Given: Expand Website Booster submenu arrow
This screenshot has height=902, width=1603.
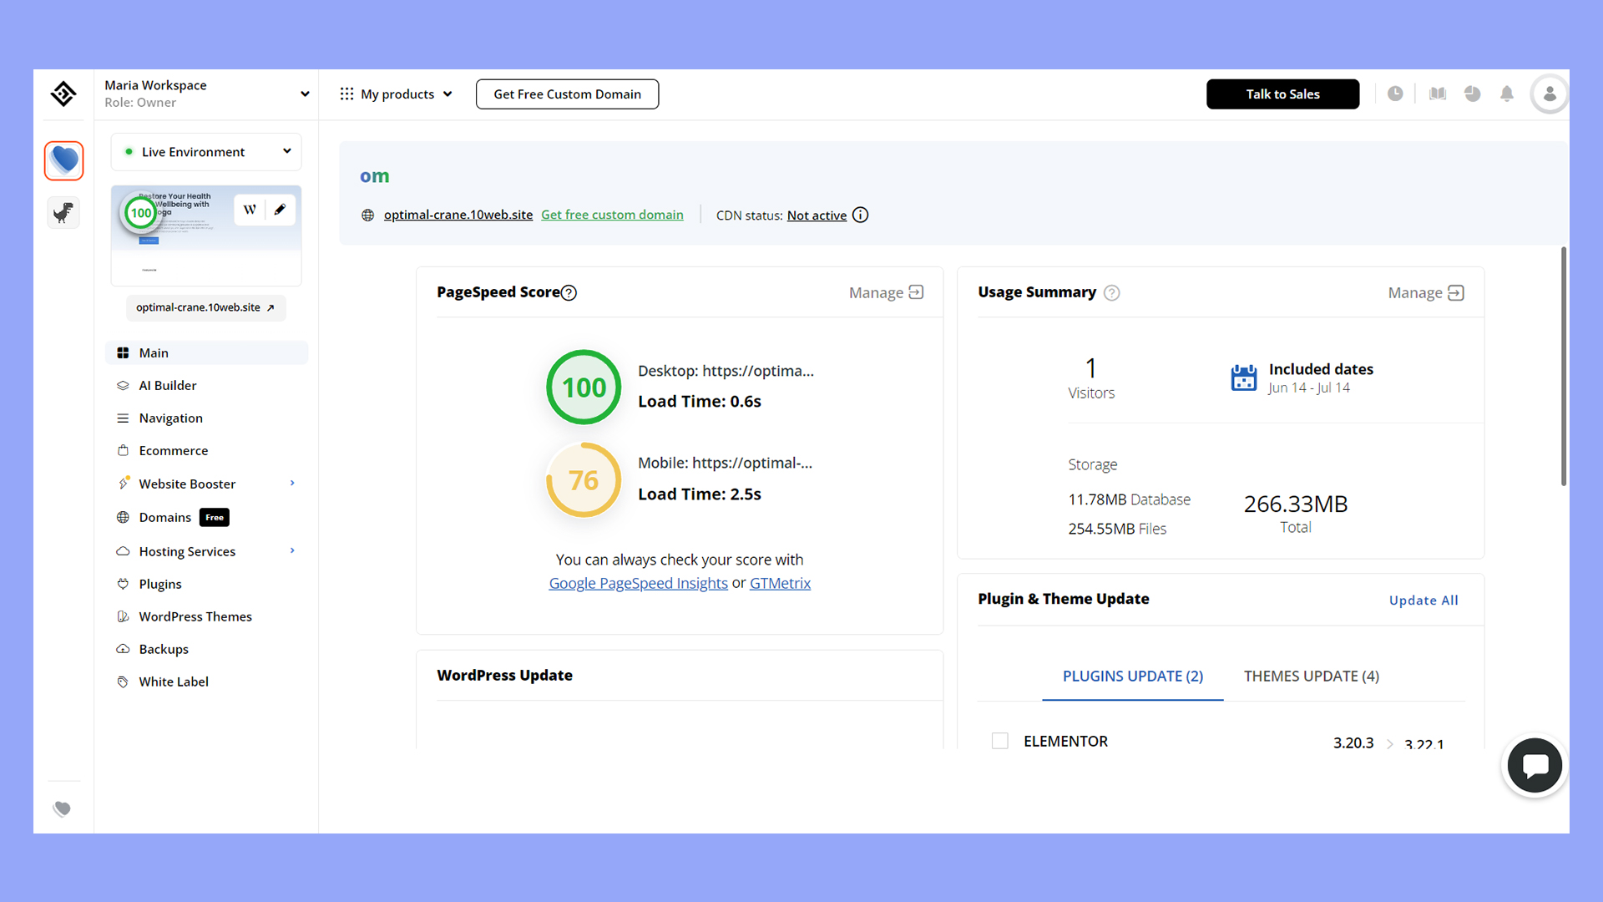Looking at the screenshot, I should point(292,484).
